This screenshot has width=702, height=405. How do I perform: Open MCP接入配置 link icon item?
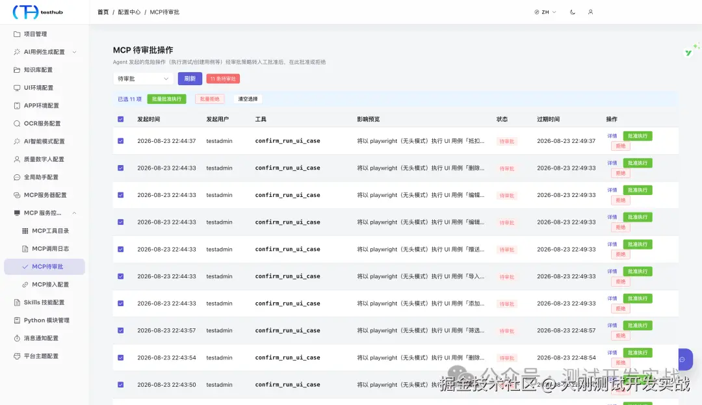25,285
